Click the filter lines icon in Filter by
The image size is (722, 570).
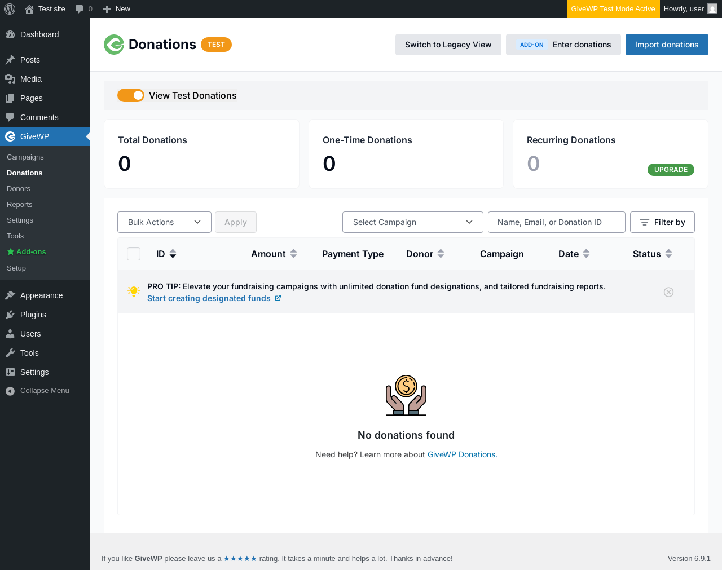(x=645, y=222)
